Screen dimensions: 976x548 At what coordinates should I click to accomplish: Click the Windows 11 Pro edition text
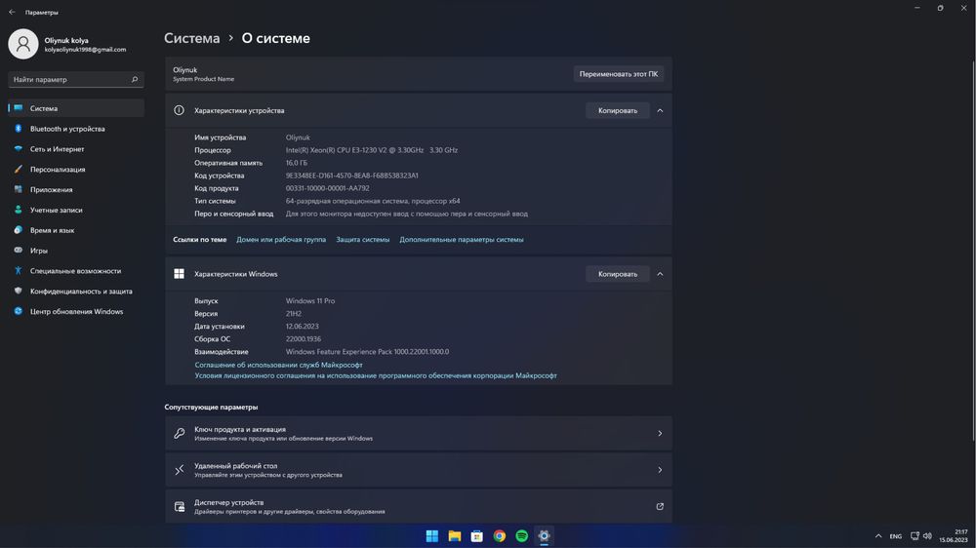click(x=310, y=301)
